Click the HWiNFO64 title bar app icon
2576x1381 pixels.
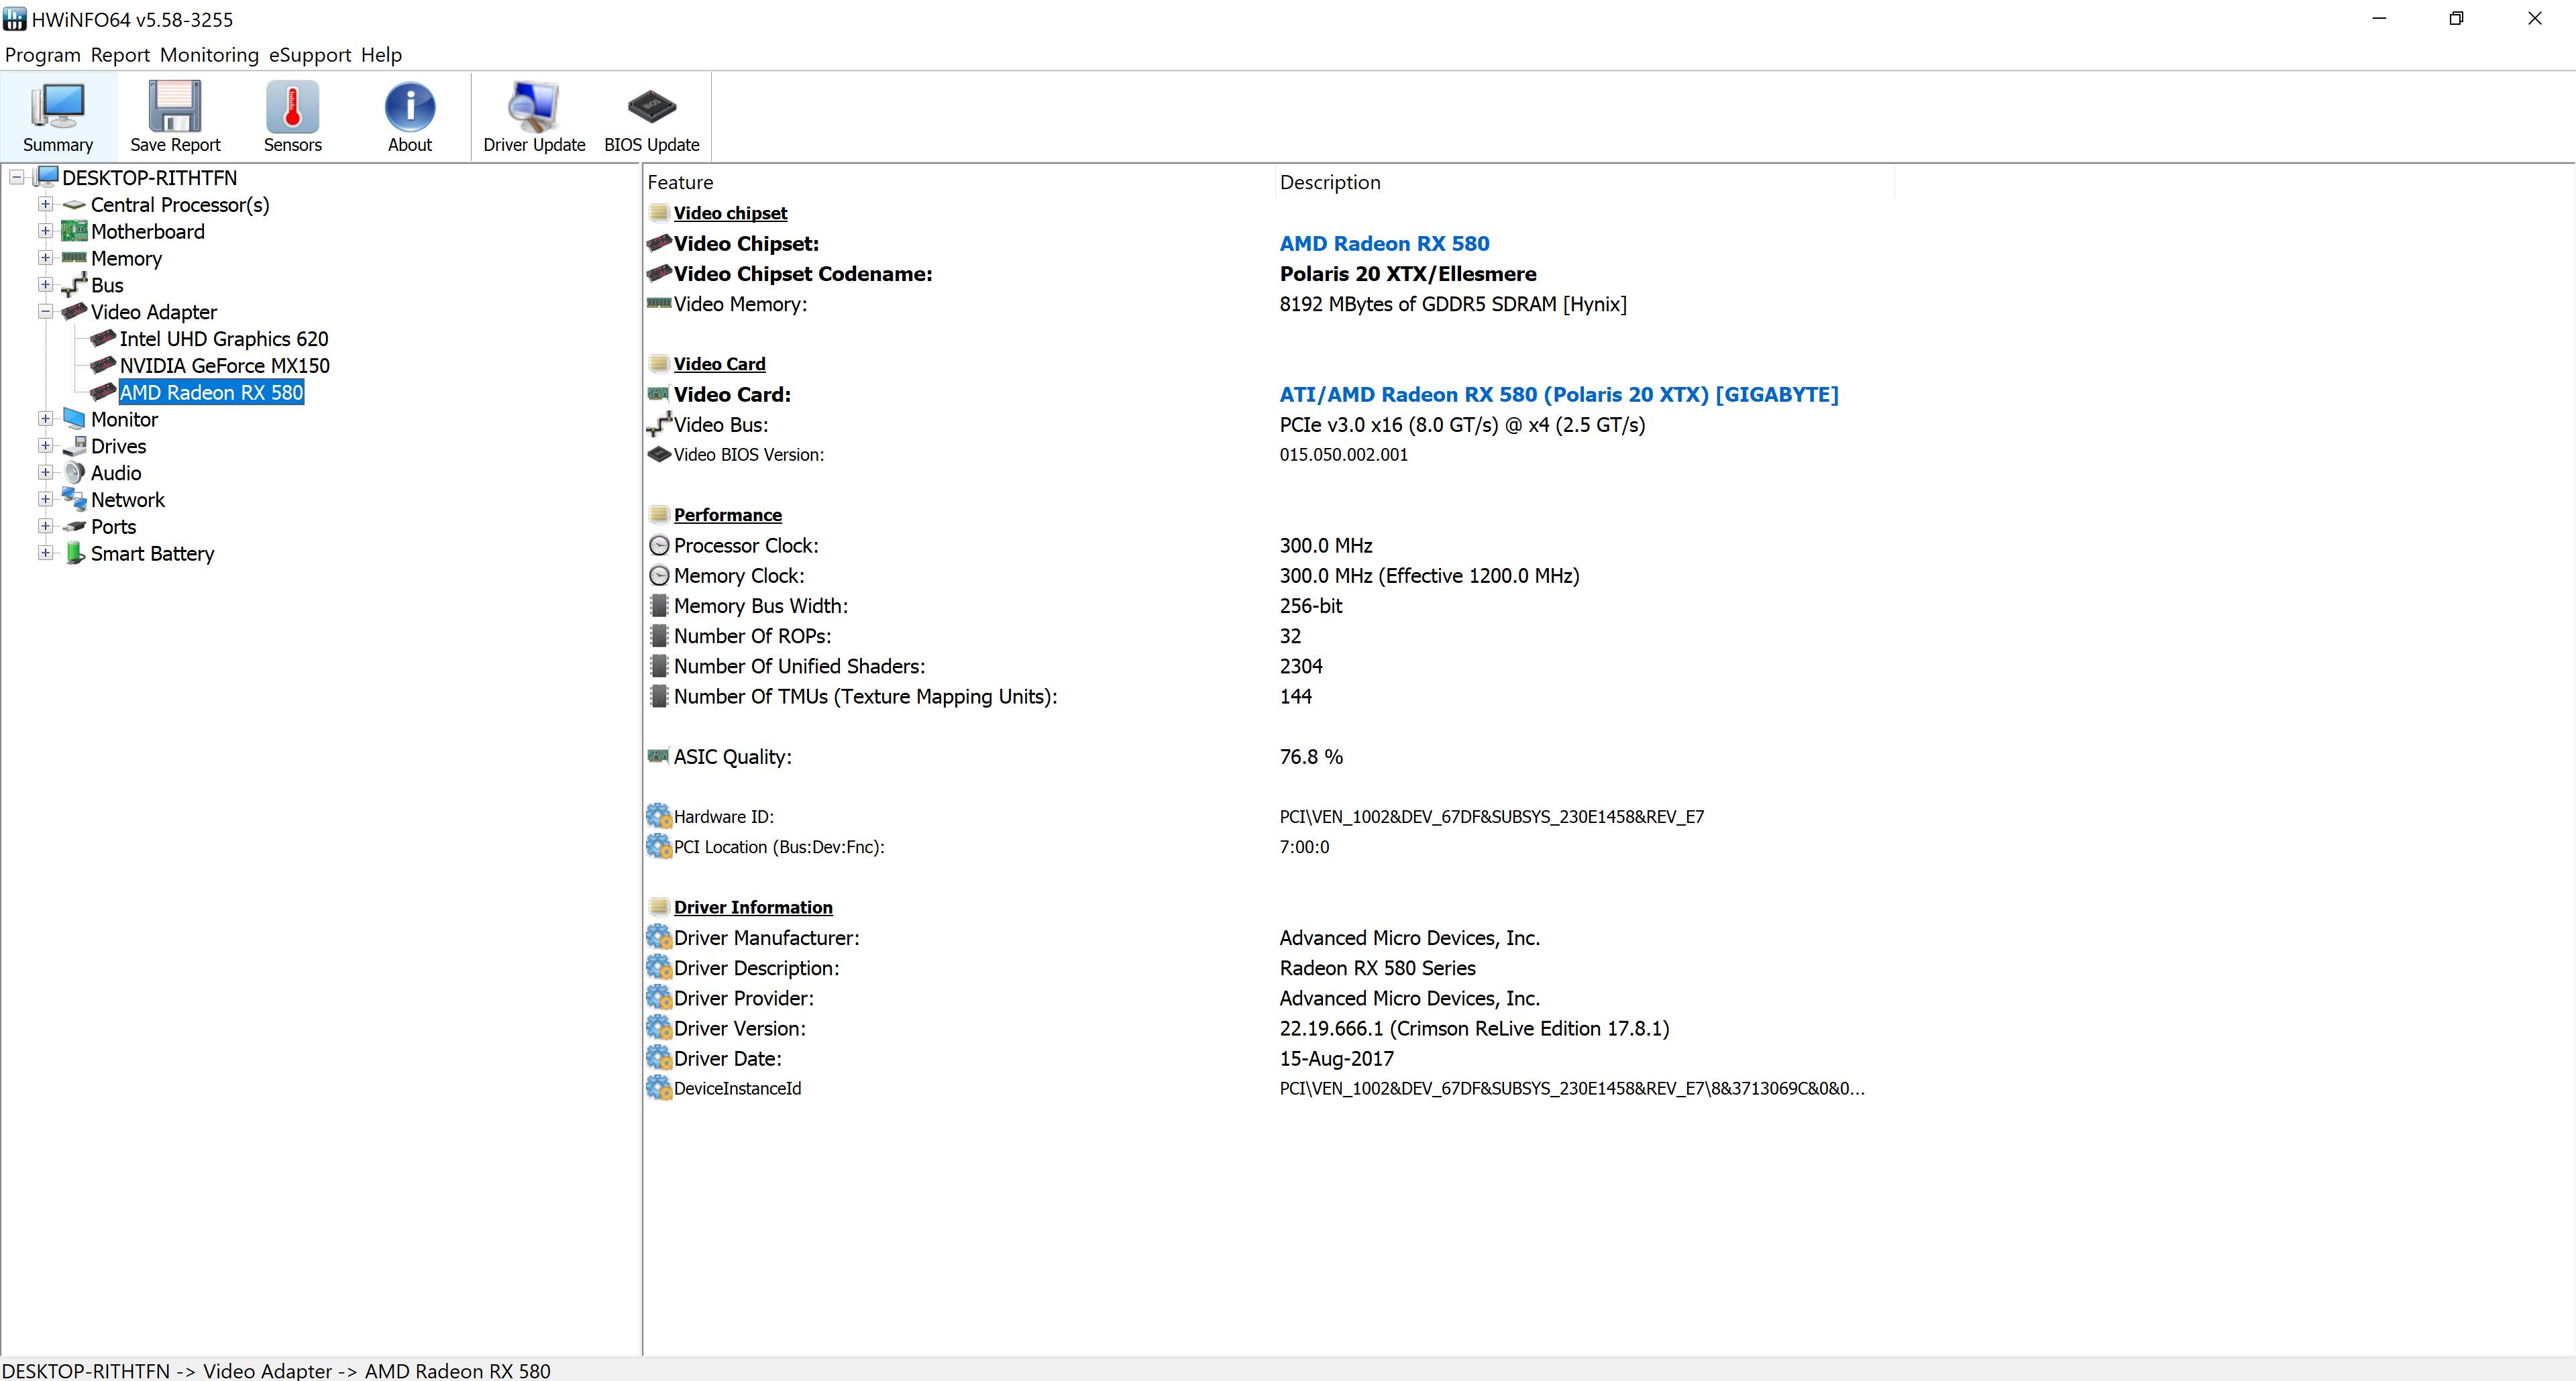(x=14, y=19)
